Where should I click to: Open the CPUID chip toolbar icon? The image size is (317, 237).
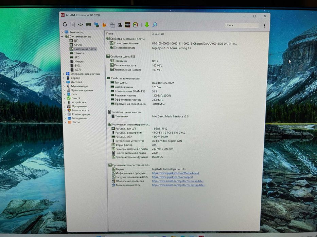80,25
